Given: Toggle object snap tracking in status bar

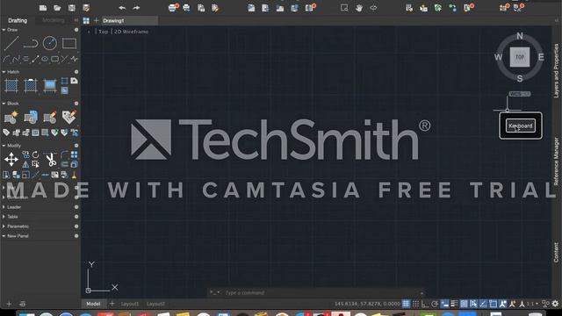Looking at the screenshot, I should (483, 304).
